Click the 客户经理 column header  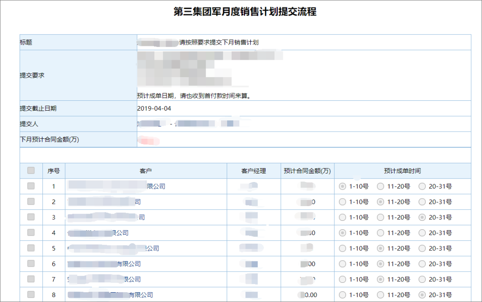253,171
